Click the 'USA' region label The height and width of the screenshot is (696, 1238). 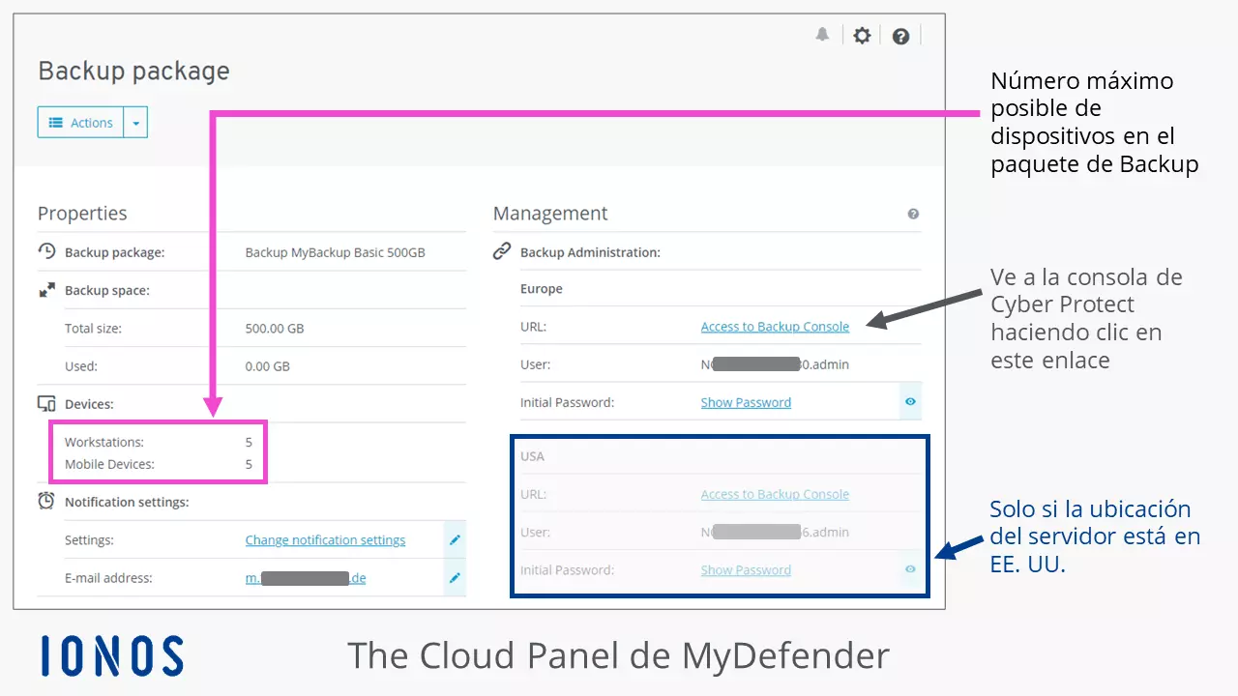tap(532, 455)
